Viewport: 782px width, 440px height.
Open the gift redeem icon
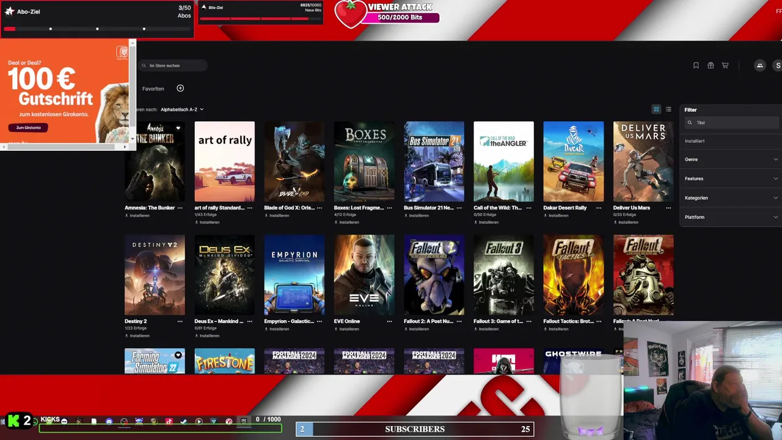[711, 65]
